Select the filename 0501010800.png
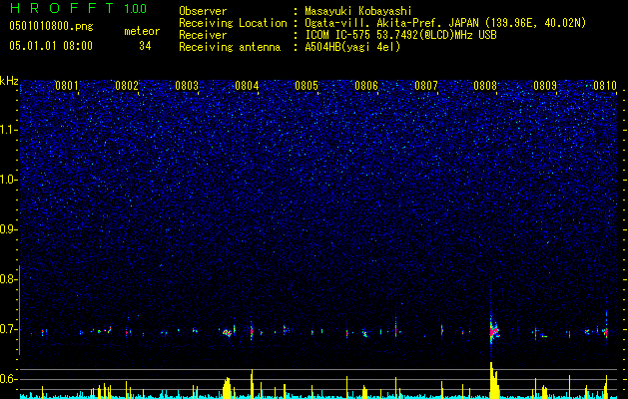The width and height of the screenshot is (628, 399). click(51, 26)
